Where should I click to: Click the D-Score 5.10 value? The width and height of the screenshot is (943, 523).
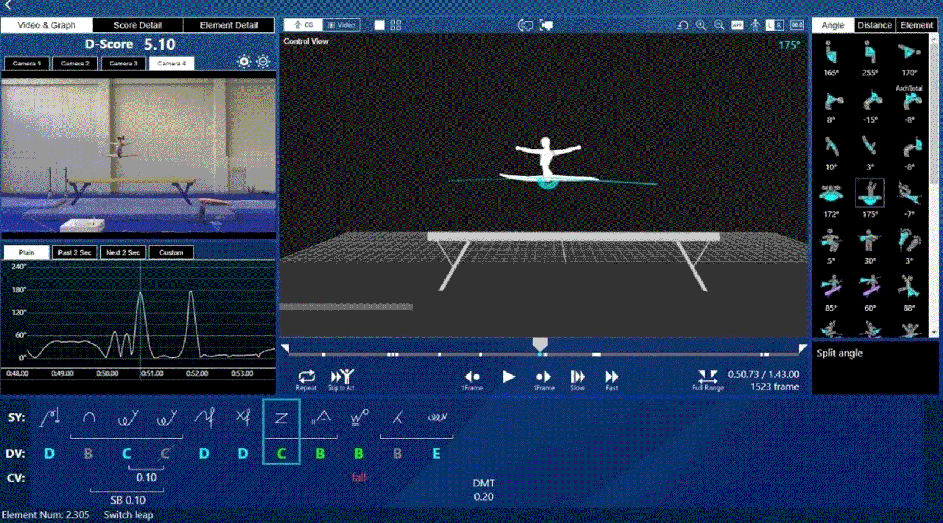click(x=160, y=44)
